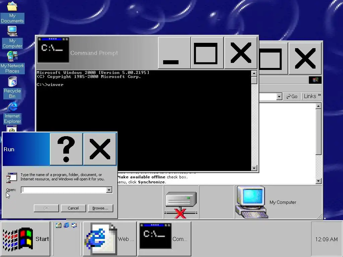Close the Run dialog

100,149
